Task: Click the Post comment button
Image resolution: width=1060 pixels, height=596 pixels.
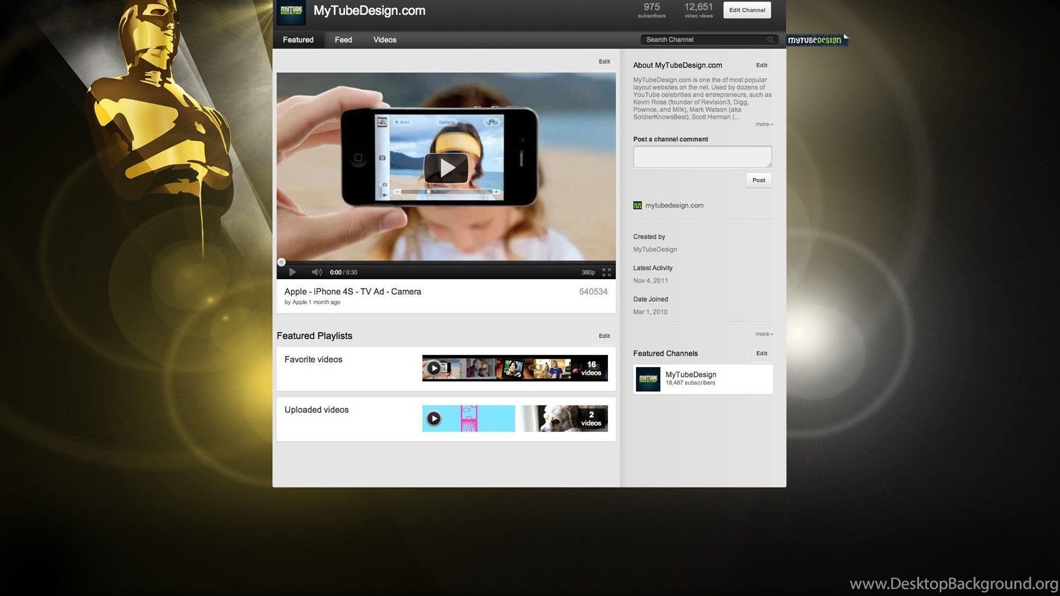Action: (759, 180)
